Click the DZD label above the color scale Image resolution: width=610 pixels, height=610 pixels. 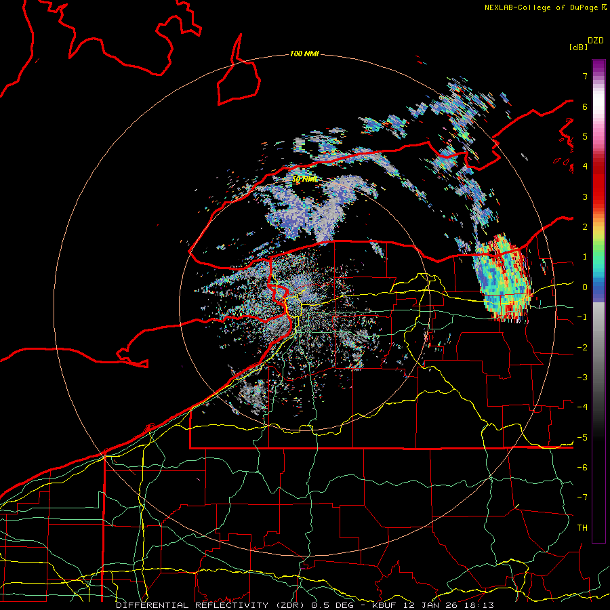(596, 41)
